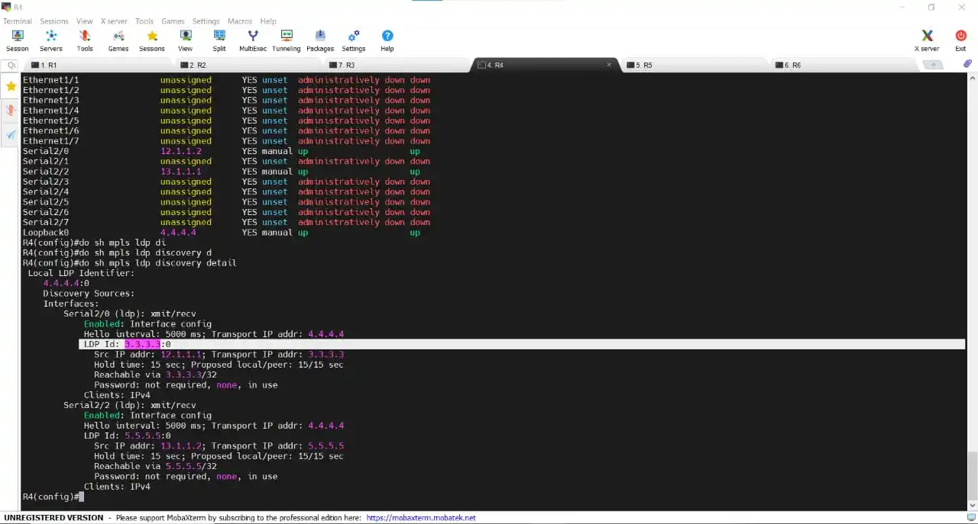The width and height of the screenshot is (978, 524).
Task: Open the Tunneling toolbar icon
Action: click(x=287, y=40)
